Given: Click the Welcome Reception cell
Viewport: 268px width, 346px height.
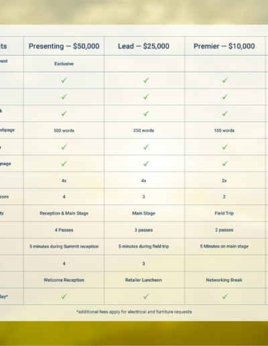Looking at the screenshot, I should [x=64, y=280].
